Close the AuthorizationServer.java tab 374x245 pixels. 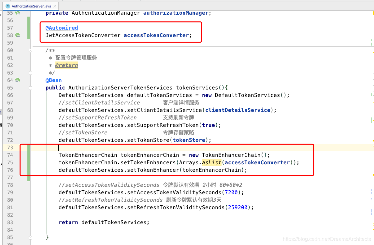click(x=55, y=6)
